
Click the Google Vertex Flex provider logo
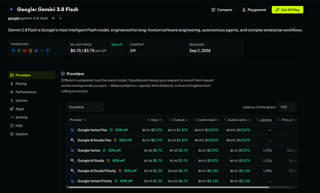[72, 130]
